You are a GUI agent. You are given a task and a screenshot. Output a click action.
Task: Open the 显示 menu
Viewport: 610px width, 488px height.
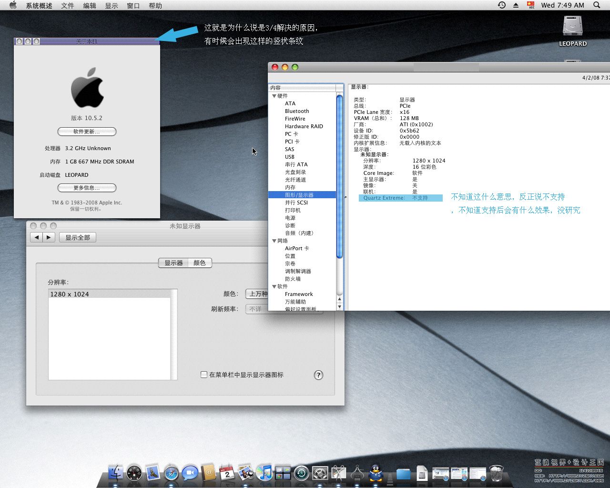tap(112, 5)
